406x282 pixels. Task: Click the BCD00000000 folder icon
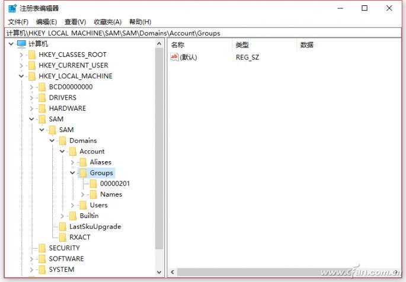click(x=42, y=87)
